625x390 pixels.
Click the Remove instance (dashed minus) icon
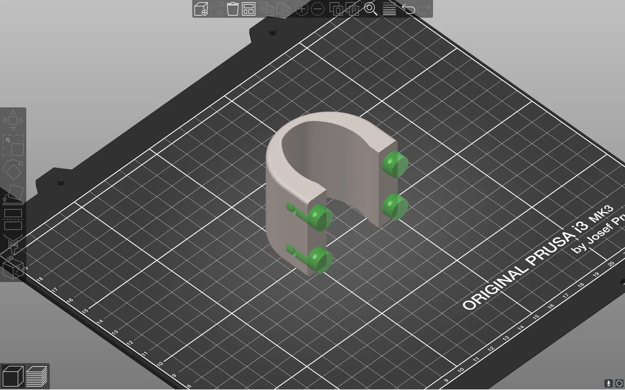tap(318, 9)
